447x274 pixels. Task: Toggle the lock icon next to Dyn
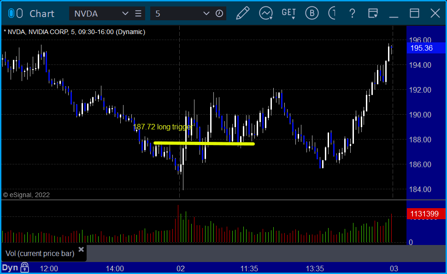tap(25, 268)
